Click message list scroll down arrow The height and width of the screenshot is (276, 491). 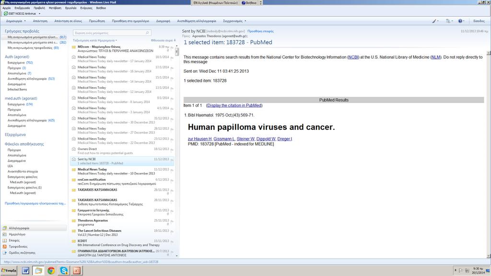click(177, 256)
